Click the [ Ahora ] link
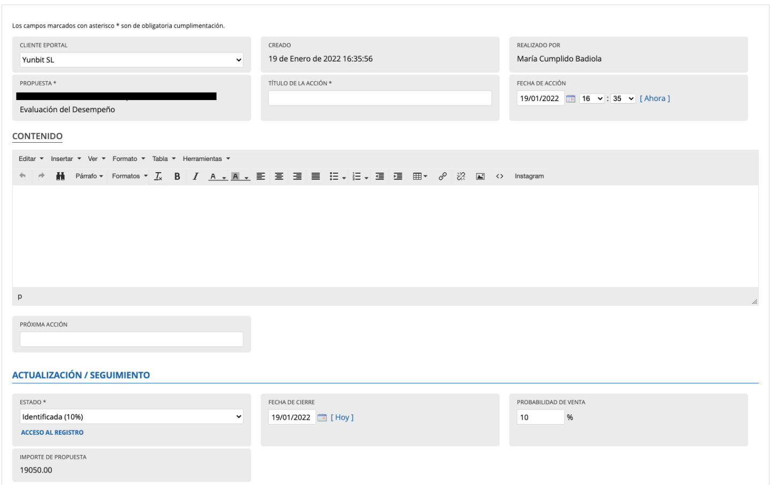This screenshot has height=485, width=771. click(654, 98)
